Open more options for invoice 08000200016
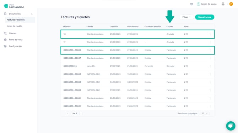This screenshot has width=238, height=133. [210, 66]
